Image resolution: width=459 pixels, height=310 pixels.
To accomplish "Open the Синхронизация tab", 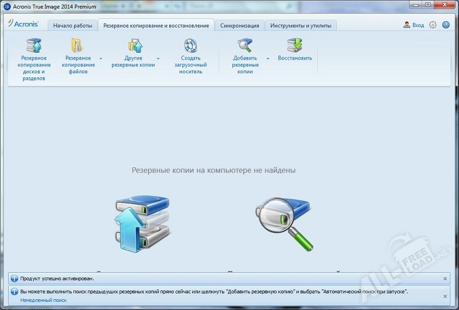I will tap(240, 26).
